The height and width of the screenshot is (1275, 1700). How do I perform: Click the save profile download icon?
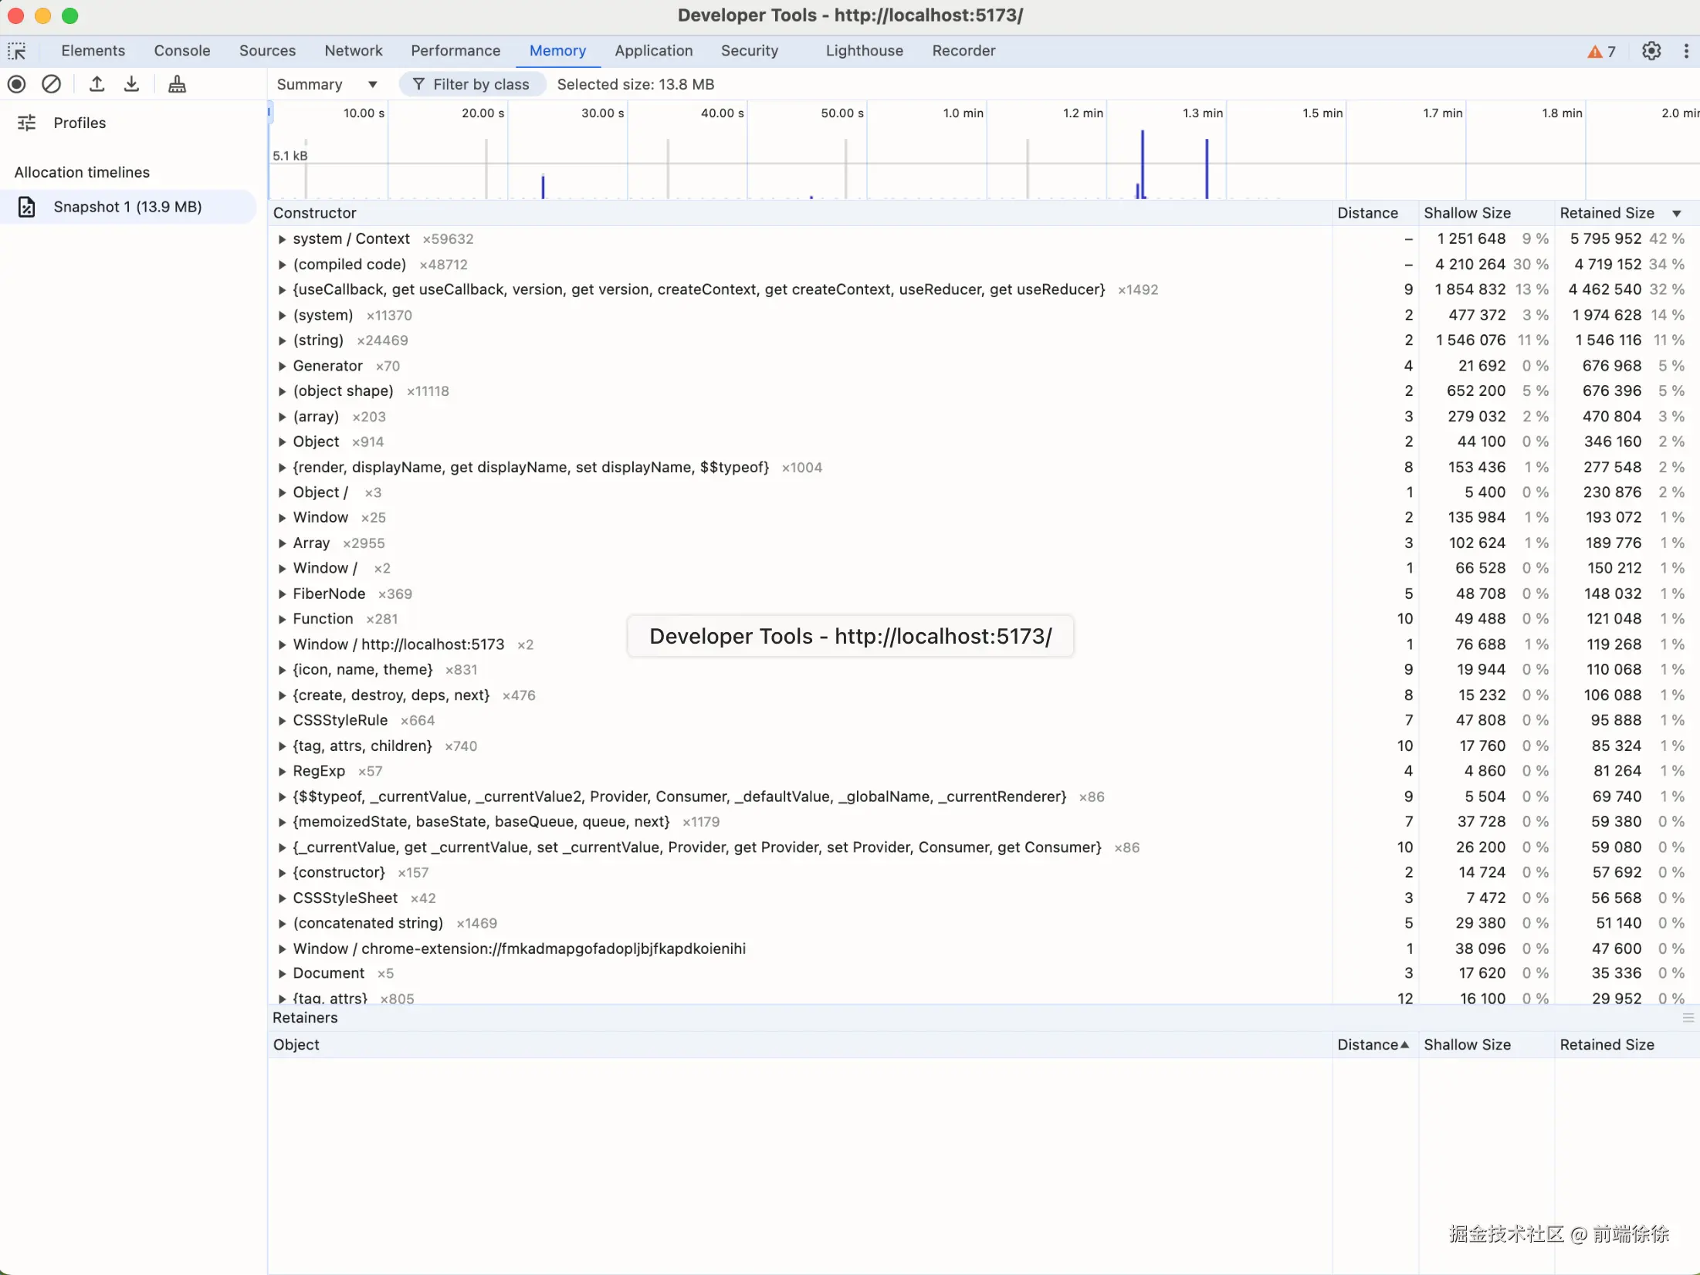(131, 84)
